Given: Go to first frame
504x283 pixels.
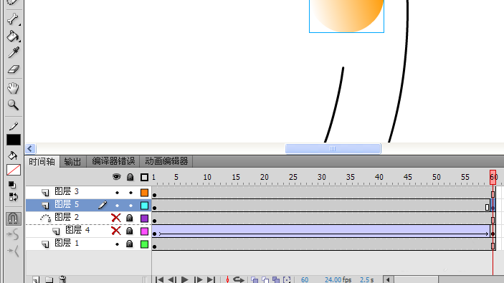Looking at the screenshot, I should (159, 279).
